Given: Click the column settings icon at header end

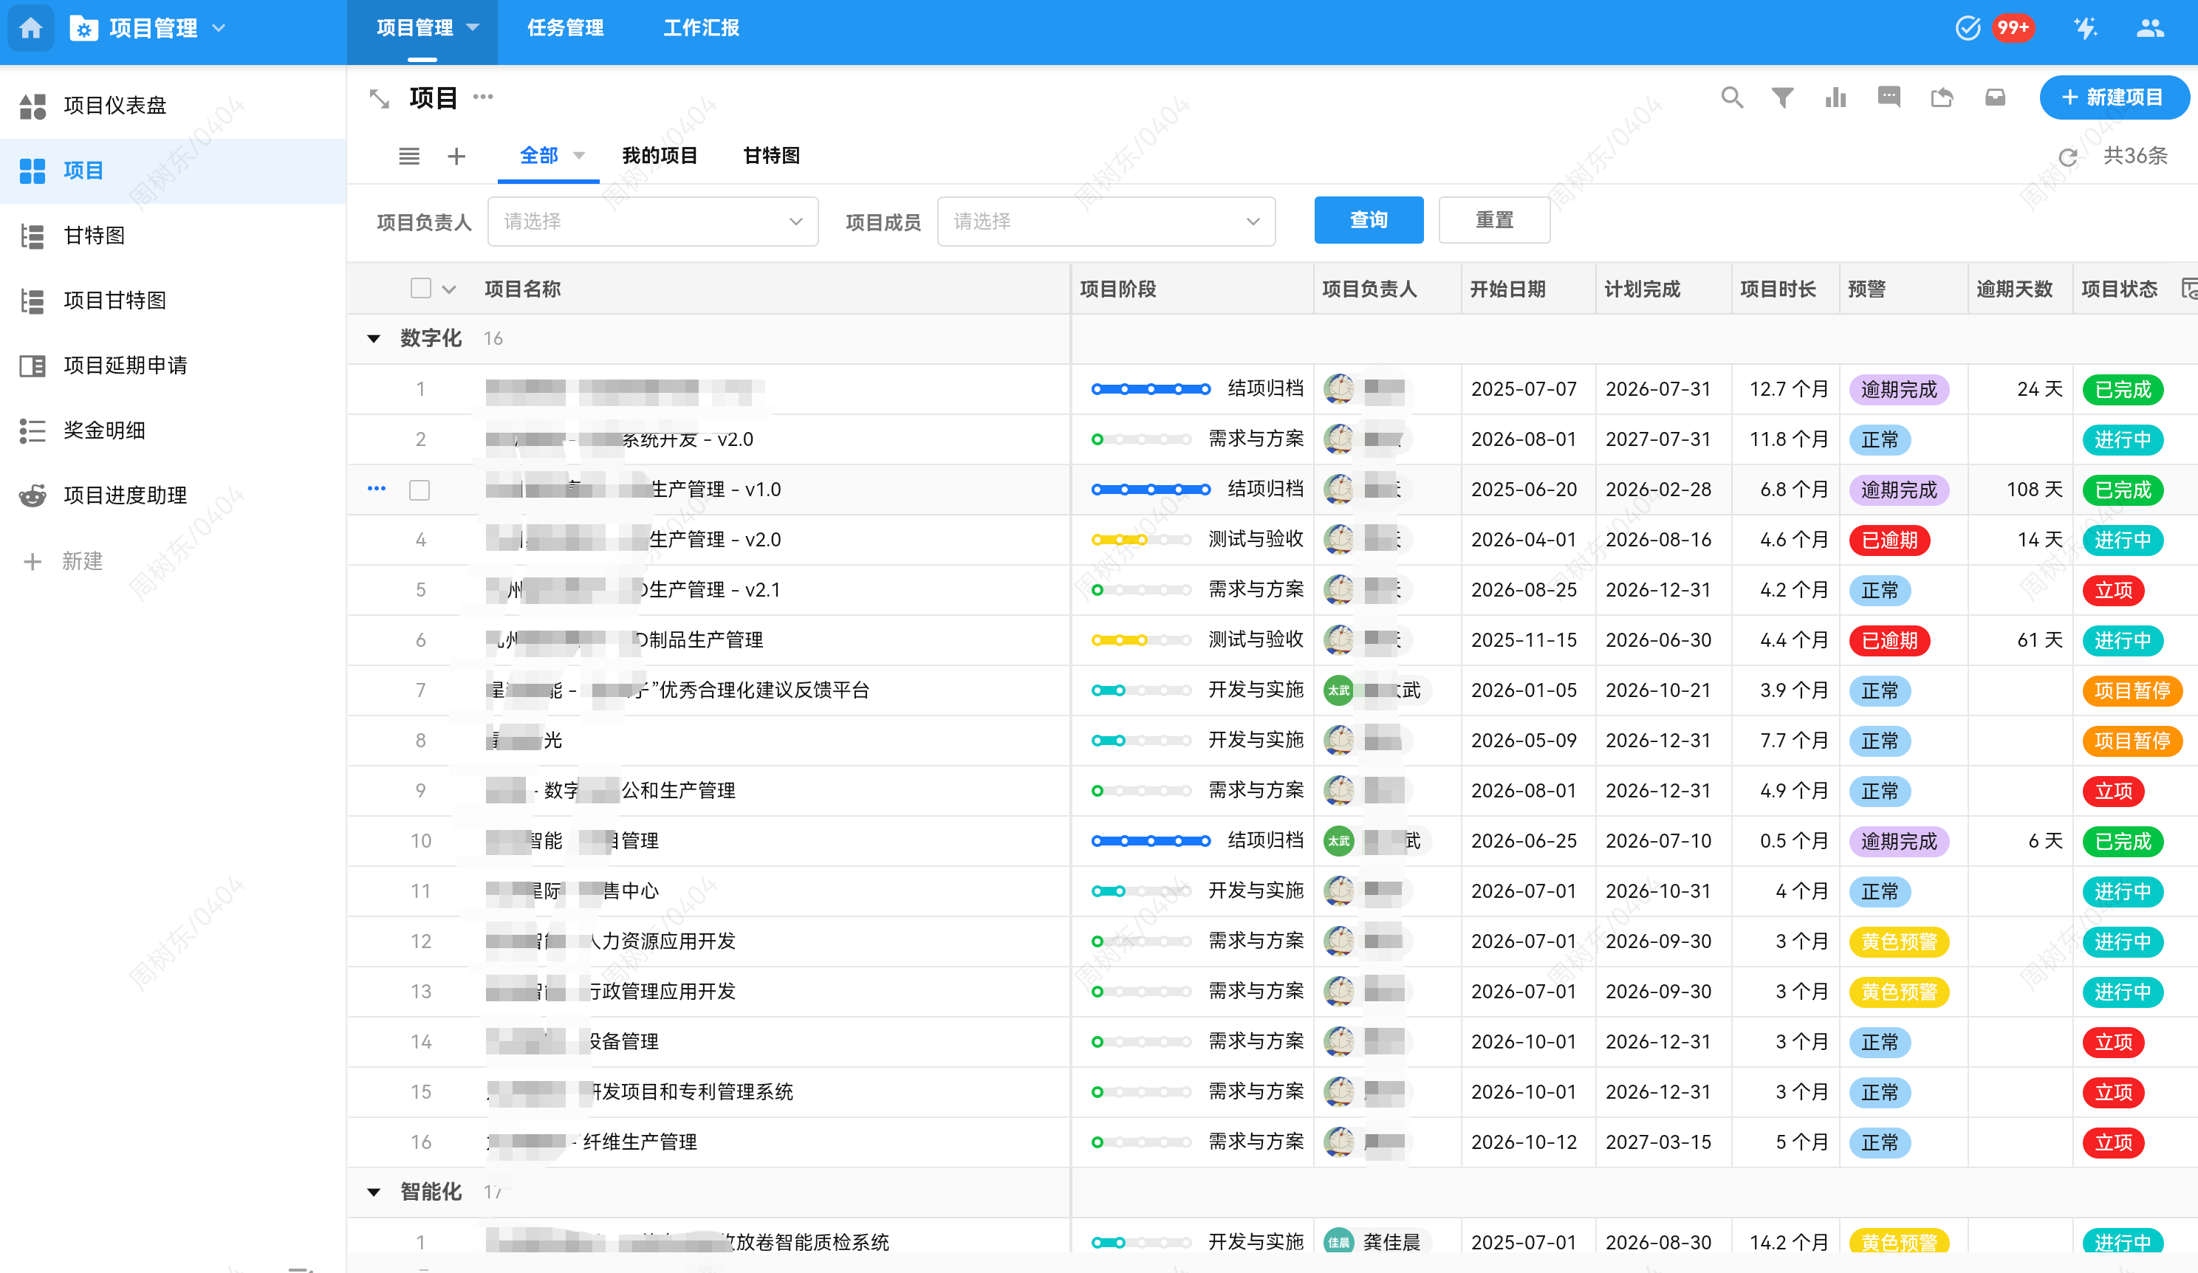Looking at the screenshot, I should click(x=2189, y=289).
